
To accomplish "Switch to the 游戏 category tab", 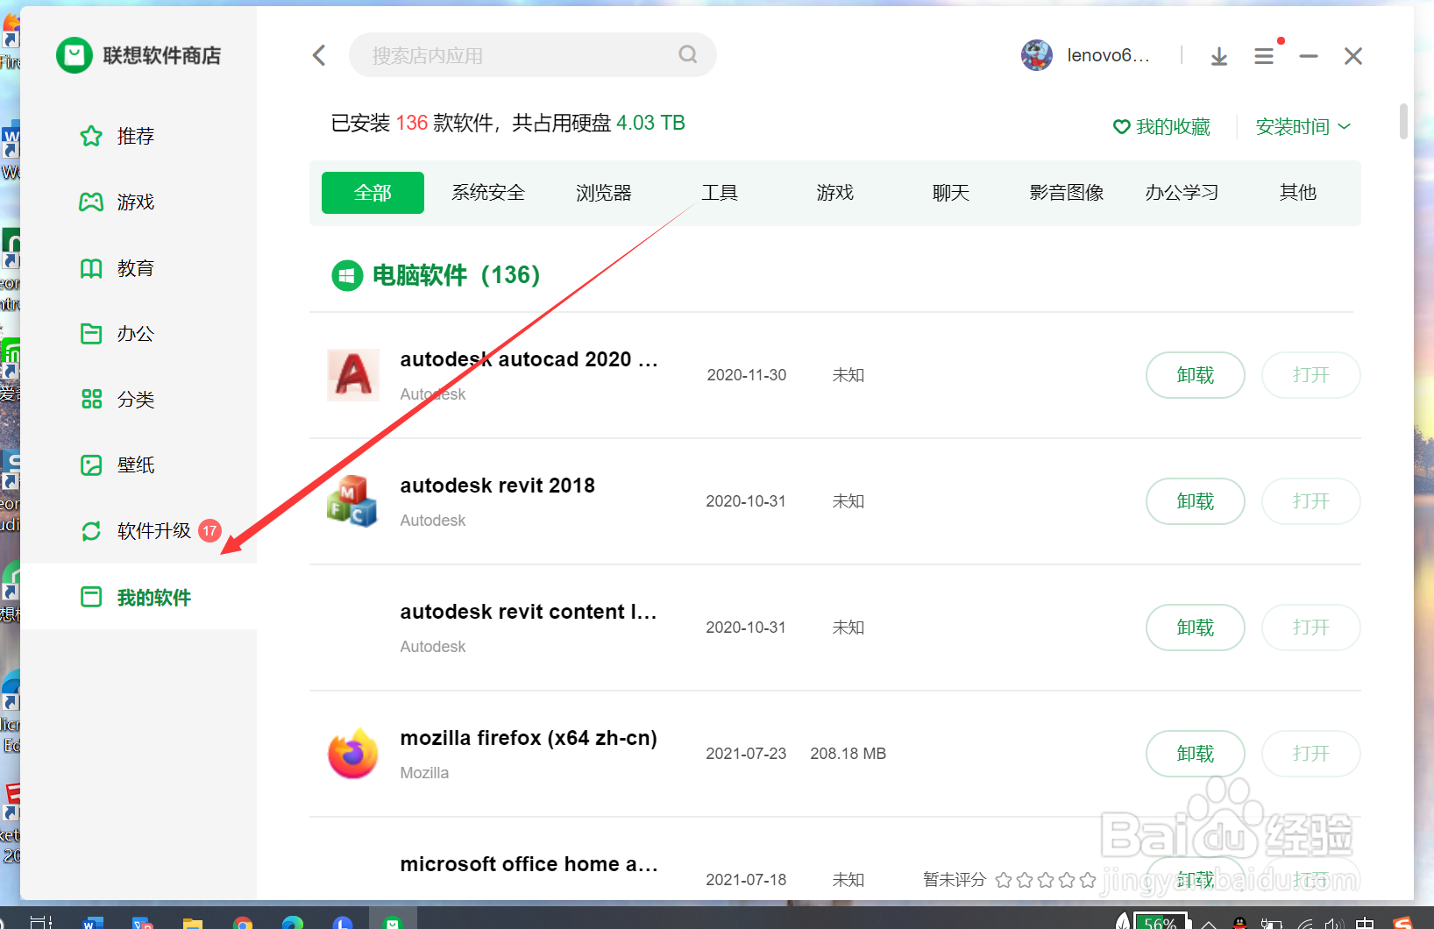I will (x=835, y=193).
